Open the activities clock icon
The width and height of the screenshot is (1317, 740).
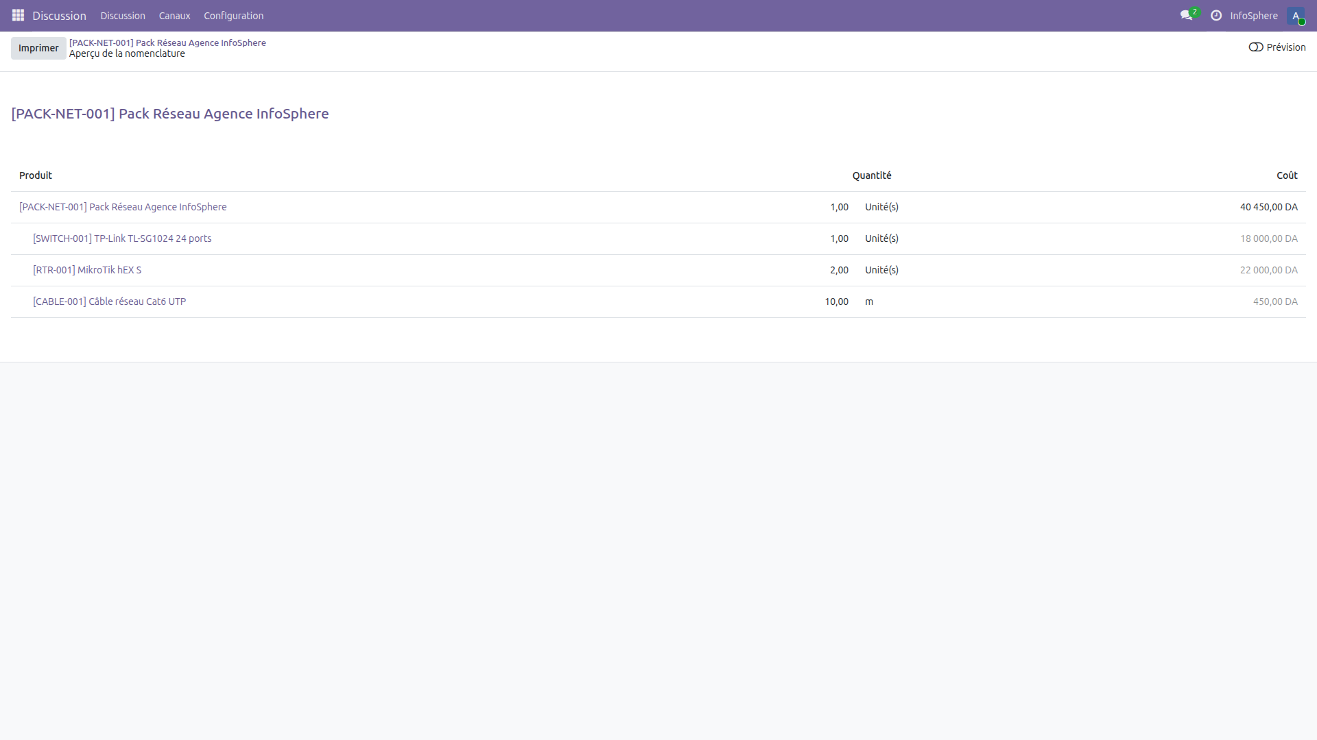tap(1216, 15)
